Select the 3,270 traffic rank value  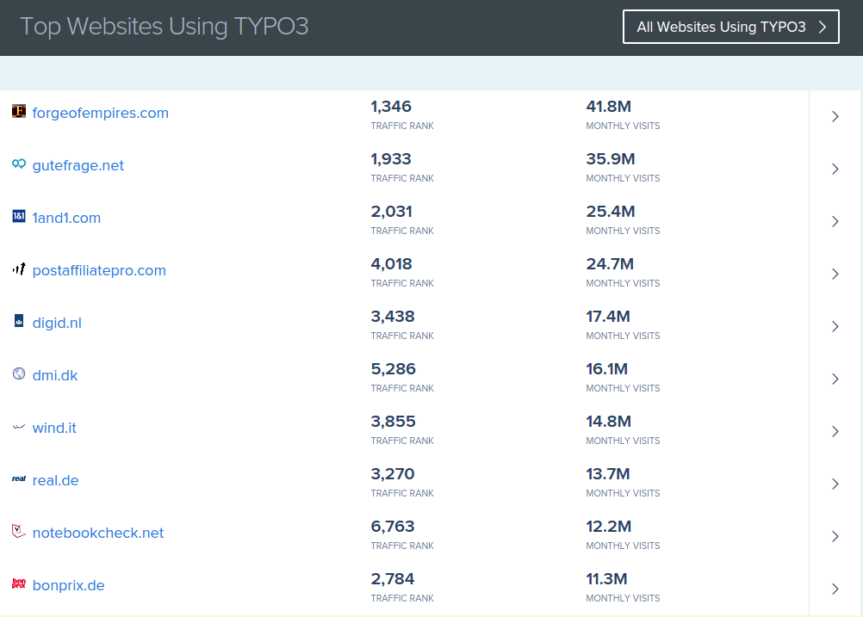[x=393, y=474]
